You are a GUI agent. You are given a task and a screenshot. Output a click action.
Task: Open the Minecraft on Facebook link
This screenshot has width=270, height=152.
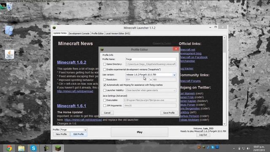(x=194, y=57)
